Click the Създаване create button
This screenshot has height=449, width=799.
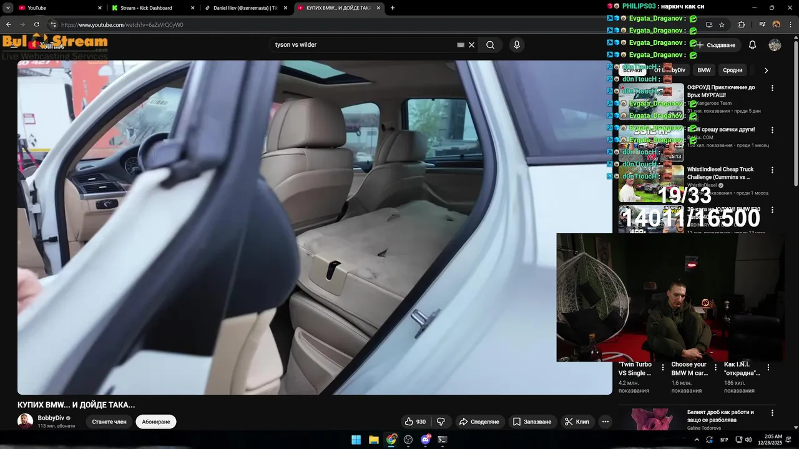(x=716, y=45)
